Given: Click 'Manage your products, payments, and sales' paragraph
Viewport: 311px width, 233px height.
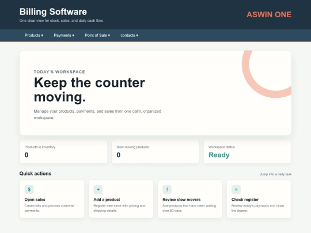Looking at the screenshot, I should pyautogui.click(x=97, y=114).
